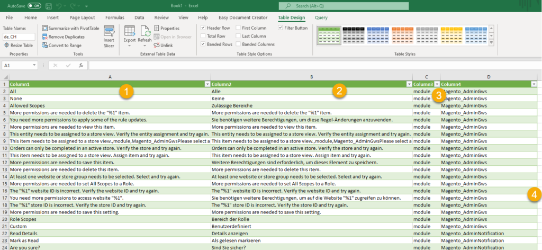Click the Table Name input field

[19, 37]
